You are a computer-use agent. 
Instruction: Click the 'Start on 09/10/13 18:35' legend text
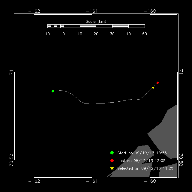pos(142,153)
